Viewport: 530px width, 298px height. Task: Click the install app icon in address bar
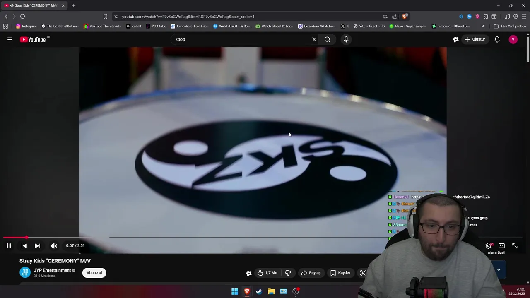tap(385, 17)
